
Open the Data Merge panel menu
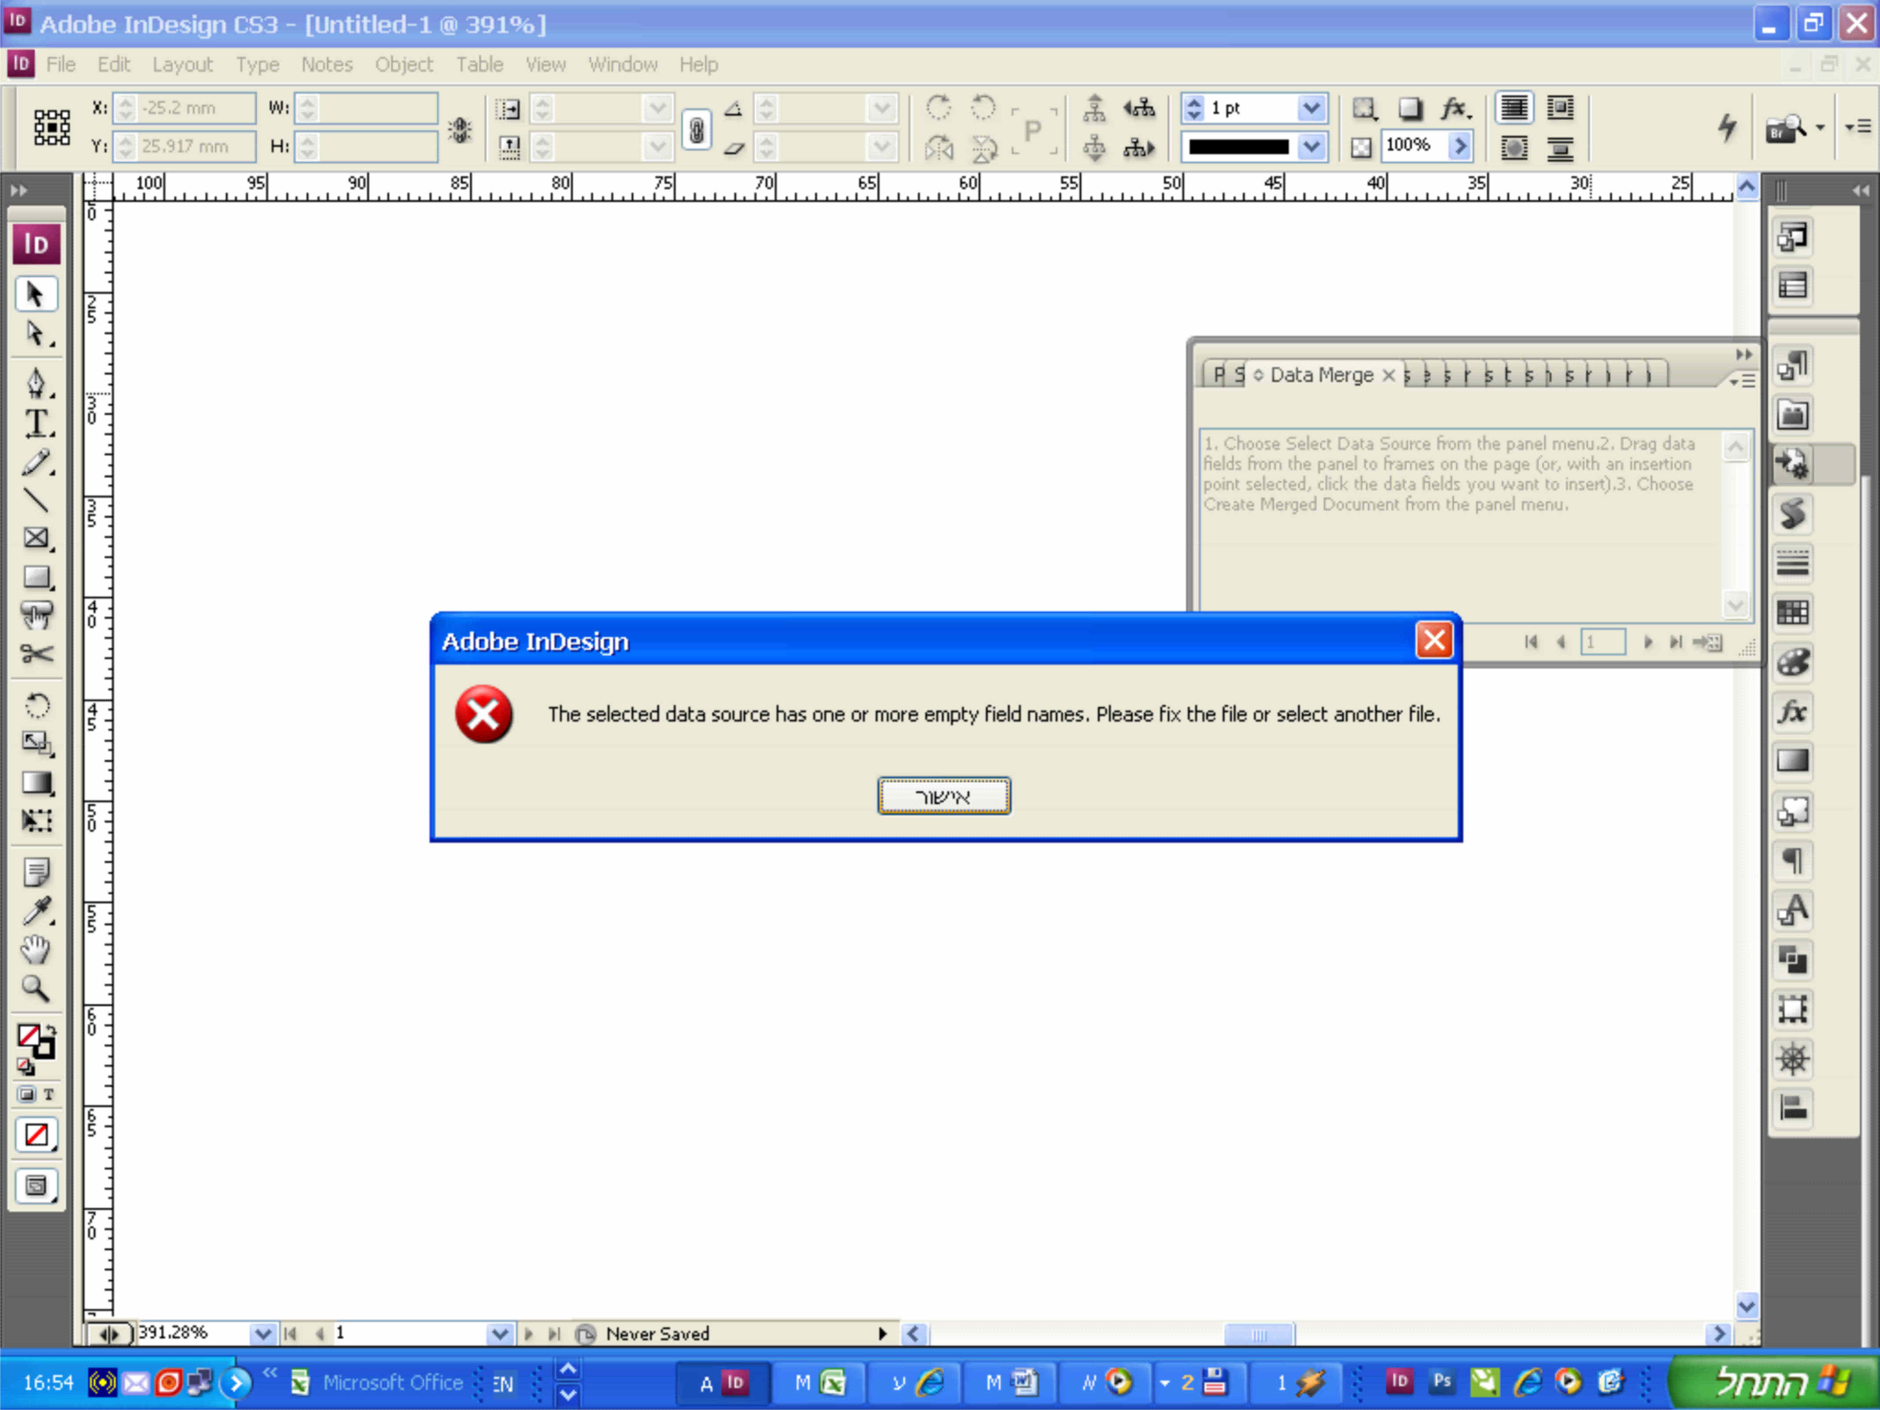coord(1743,382)
